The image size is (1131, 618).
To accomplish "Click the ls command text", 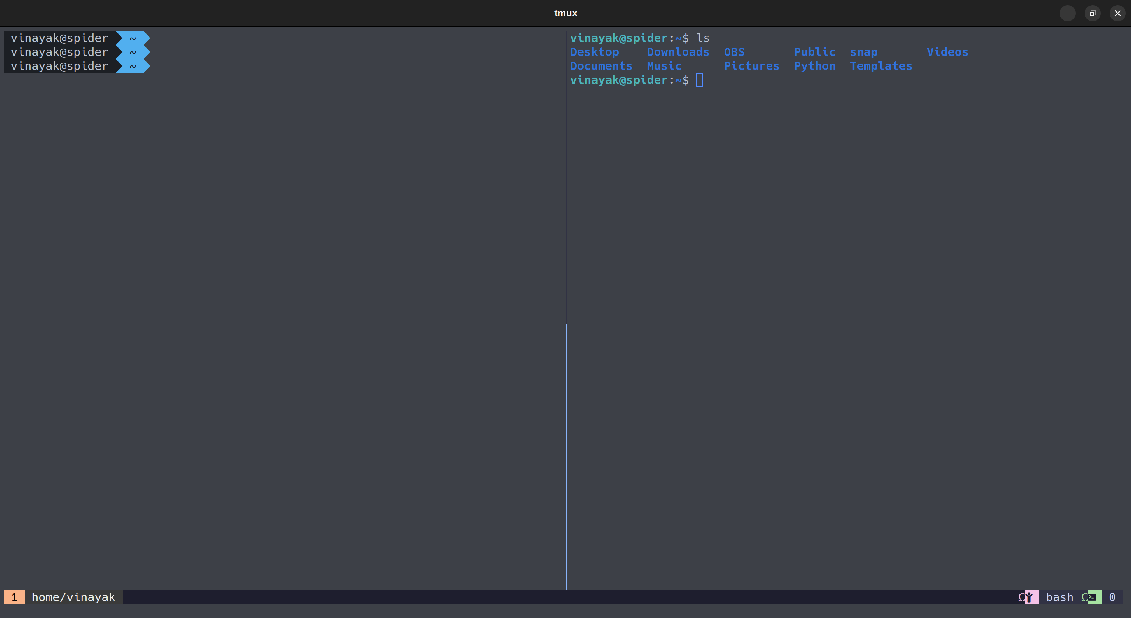I will 702,38.
